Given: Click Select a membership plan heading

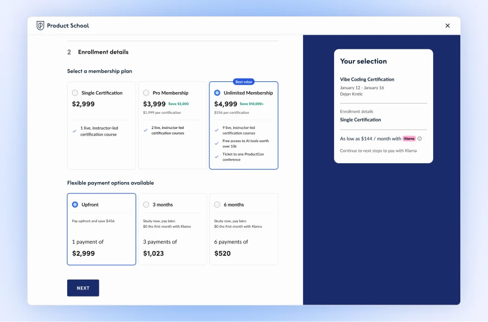Looking at the screenshot, I should pos(100,71).
